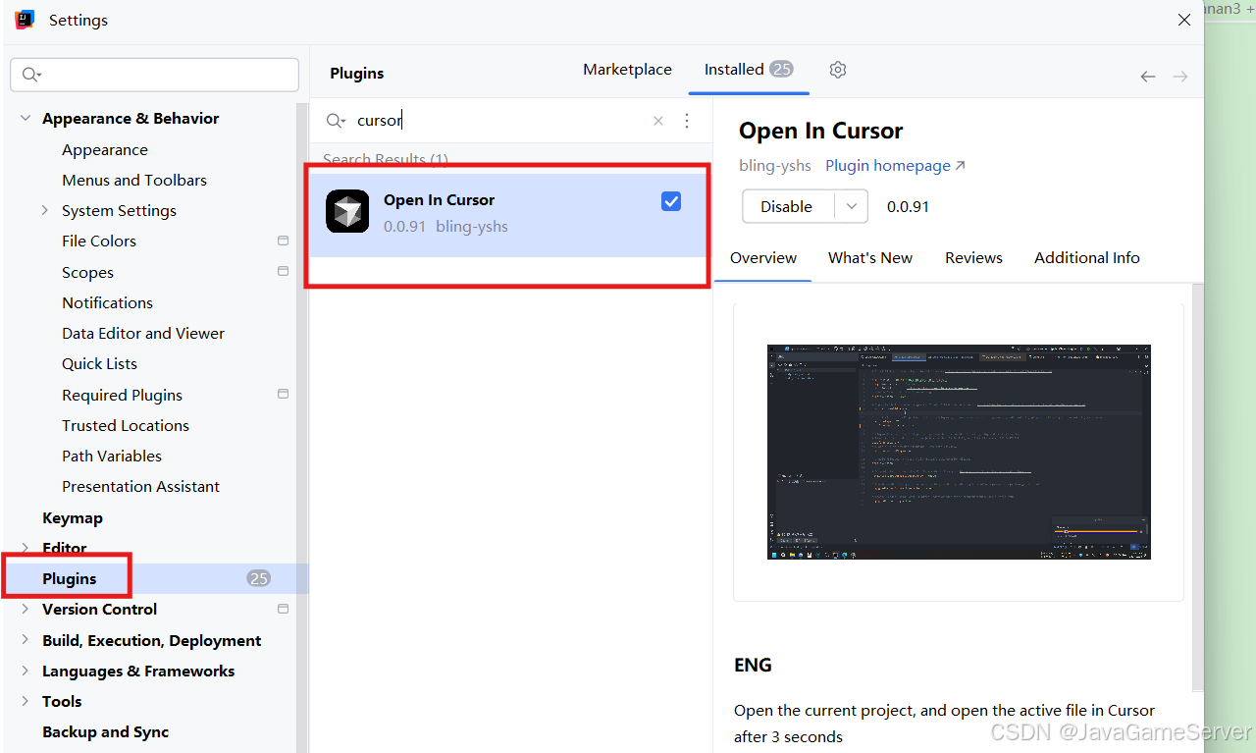Image resolution: width=1256 pixels, height=753 pixels.
Task: Click the project-level icon beside Version Control
Action: (x=284, y=609)
